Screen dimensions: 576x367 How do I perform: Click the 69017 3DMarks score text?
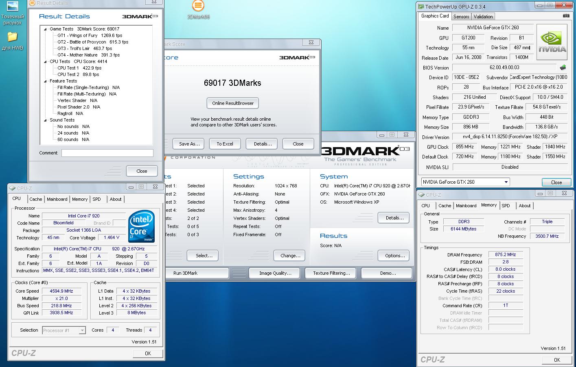[232, 83]
